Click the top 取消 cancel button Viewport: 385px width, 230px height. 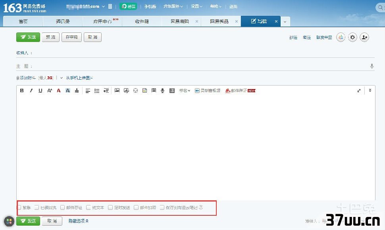pyautogui.click(x=92, y=37)
